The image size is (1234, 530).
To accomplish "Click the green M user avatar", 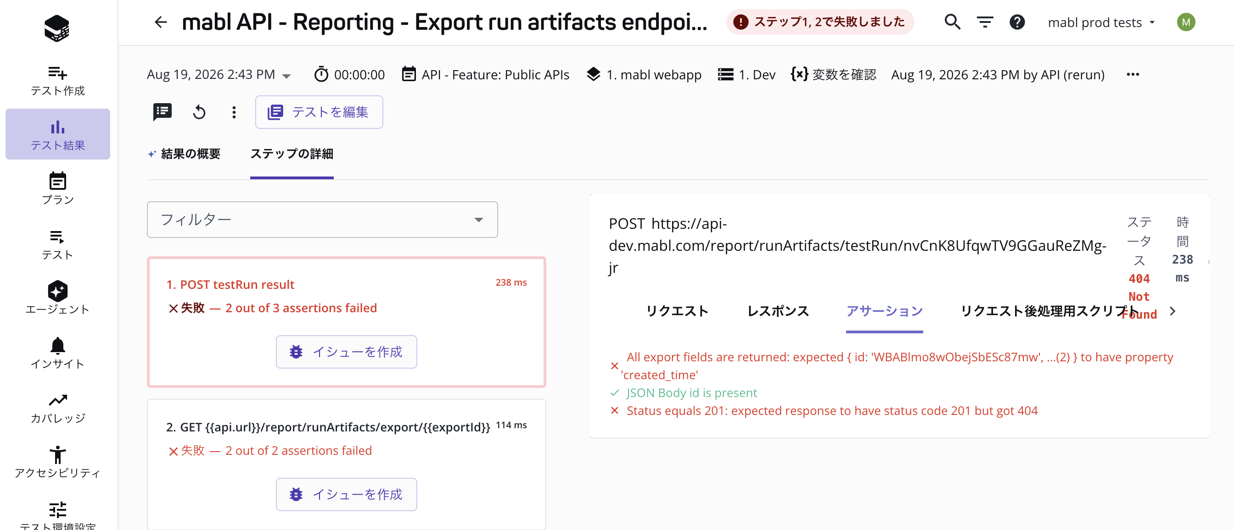I will pyautogui.click(x=1186, y=22).
